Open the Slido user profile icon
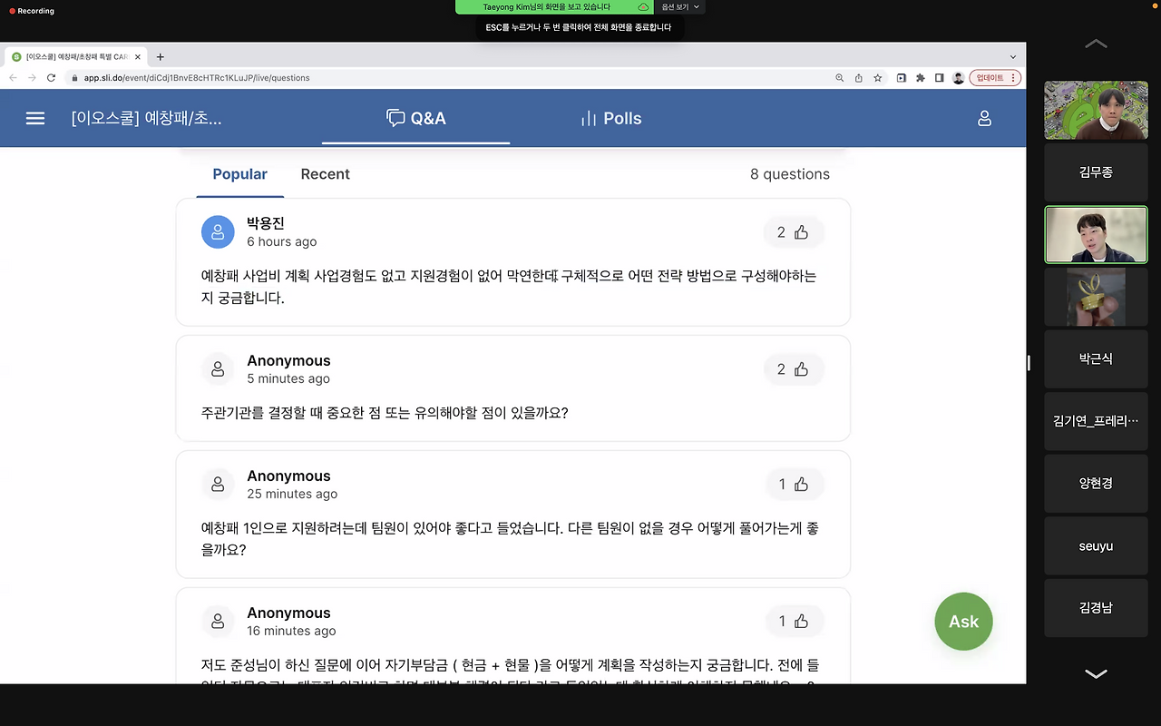1161x726 pixels. [984, 118]
